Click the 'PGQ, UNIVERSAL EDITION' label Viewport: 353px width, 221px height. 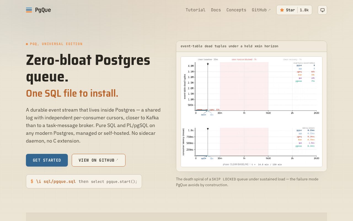pyautogui.click(x=56, y=44)
